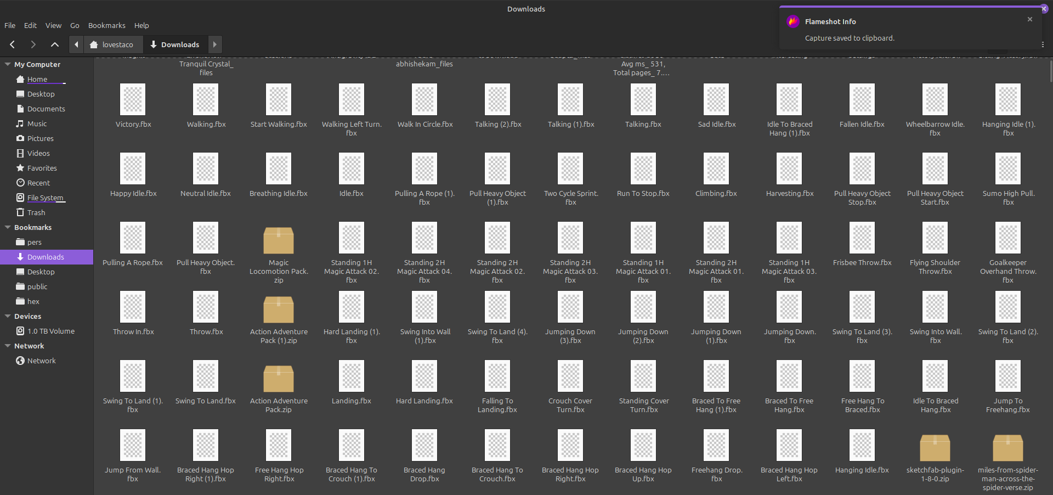This screenshot has height=495, width=1053.
Task: Click the path bar left scroll arrow
Action: 76,44
